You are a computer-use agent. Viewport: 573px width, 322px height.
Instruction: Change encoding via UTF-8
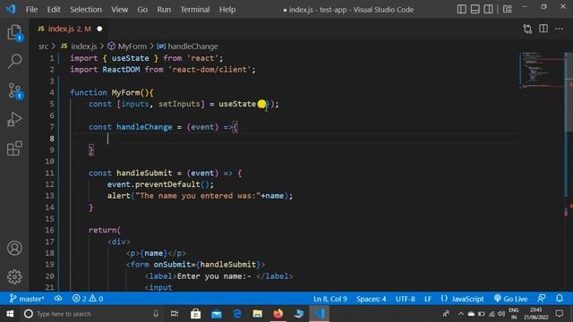(405, 299)
